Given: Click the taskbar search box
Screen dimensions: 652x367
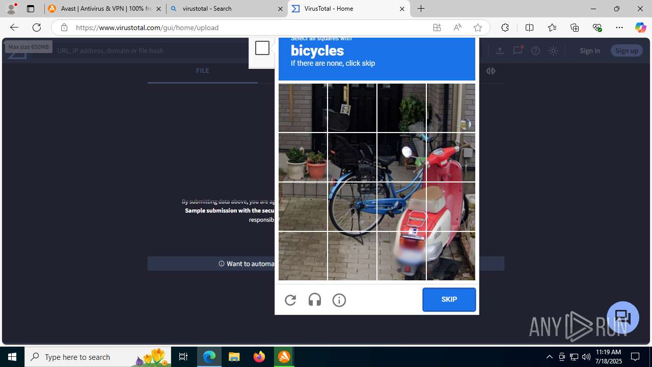Looking at the screenshot, I should (x=98, y=357).
